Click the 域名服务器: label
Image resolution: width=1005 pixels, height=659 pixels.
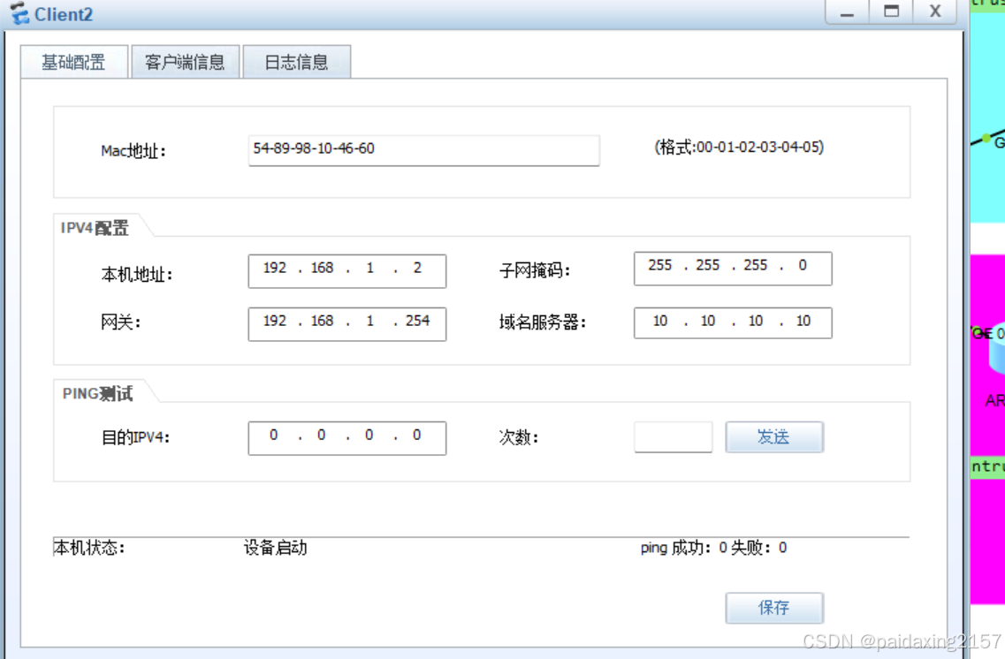click(x=543, y=322)
